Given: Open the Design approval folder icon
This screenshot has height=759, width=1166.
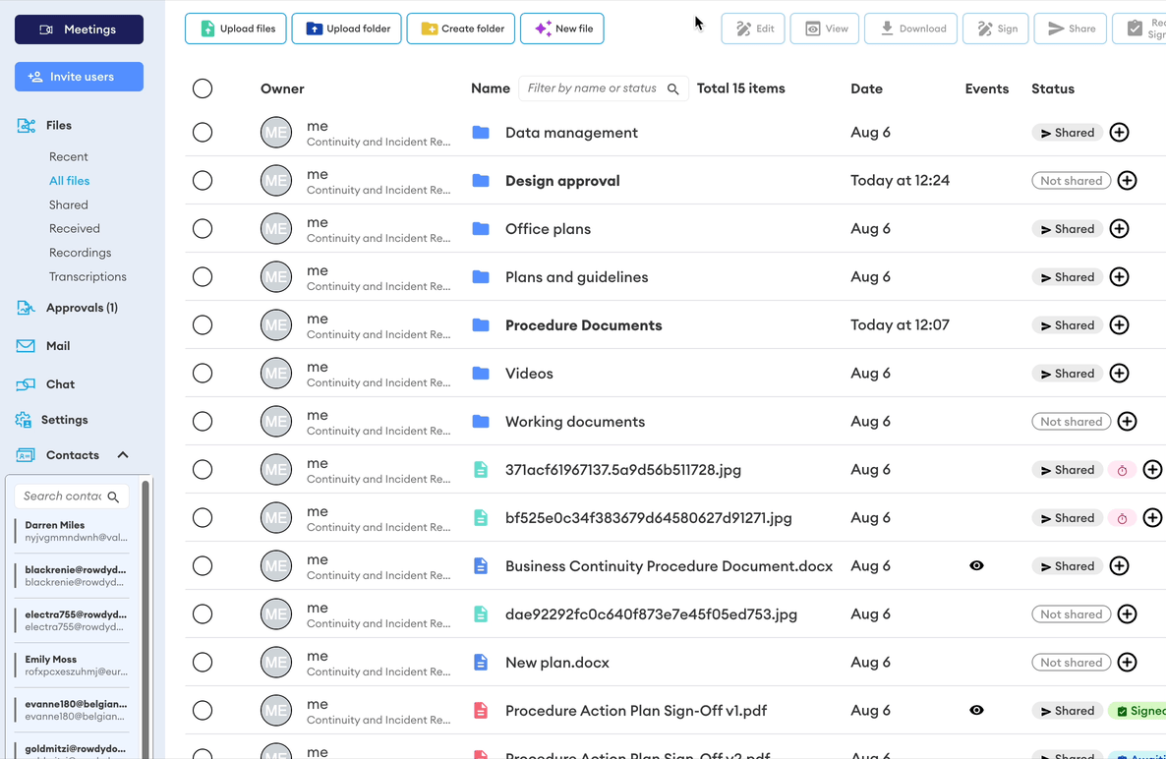Looking at the screenshot, I should coord(481,181).
